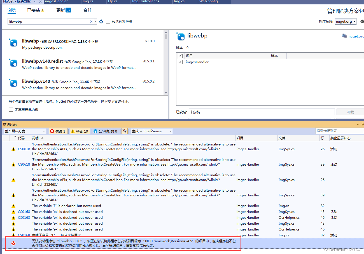
Task: Clear the libwebp search text with X
Action: [91, 22]
